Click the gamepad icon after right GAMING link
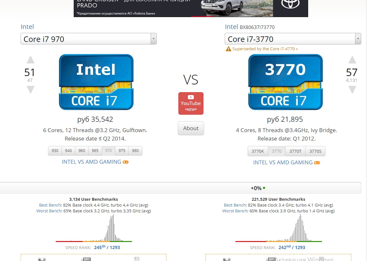This screenshot has width=387, height=261. click(x=317, y=163)
